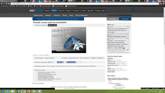Viewport: 165px width, 93px height.
Task: Open the Яндекс bookmark
Action: [30, 6]
